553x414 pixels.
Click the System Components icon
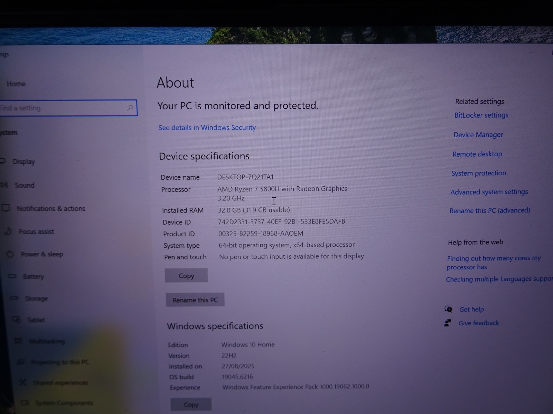coord(25,403)
